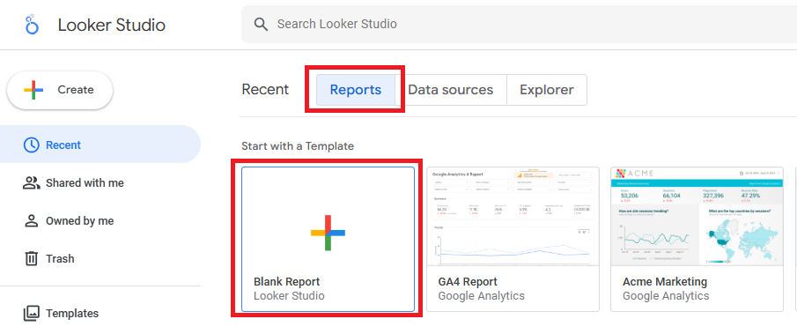Click the Looker Studio title text
The width and height of the screenshot is (797, 334).
pyautogui.click(x=112, y=25)
